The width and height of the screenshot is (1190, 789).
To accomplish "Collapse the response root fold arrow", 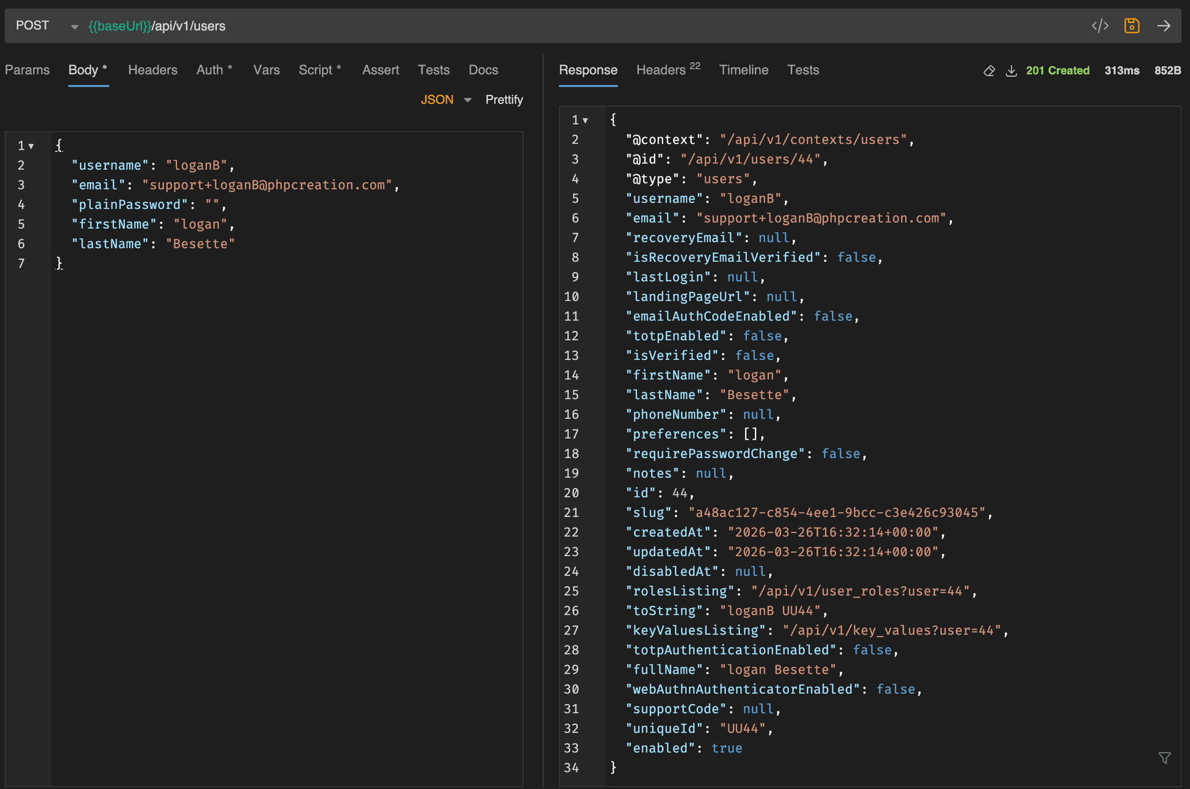I will click(585, 120).
